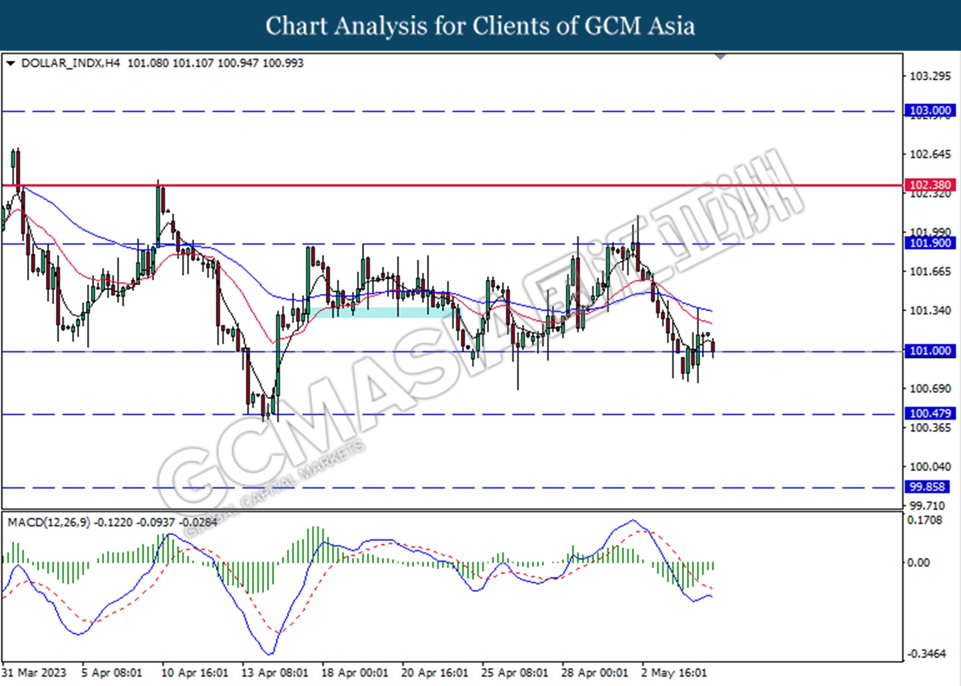Click the 31 Mar 2023 date label

point(34,673)
